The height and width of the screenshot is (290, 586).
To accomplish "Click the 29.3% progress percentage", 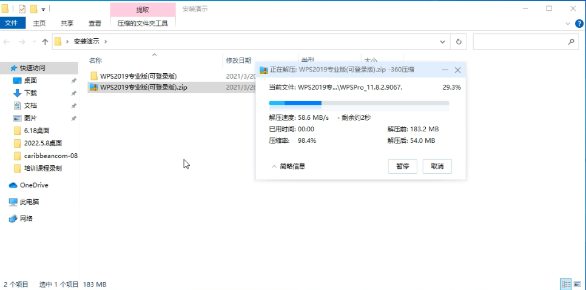I will (451, 88).
